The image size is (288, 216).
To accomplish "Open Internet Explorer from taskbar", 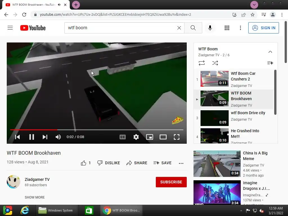I will click(25, 210).
